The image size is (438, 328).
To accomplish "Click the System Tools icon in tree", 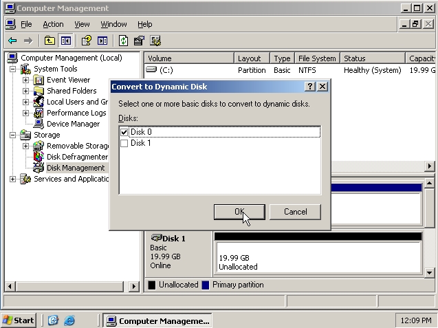I will pyautogui.click(x=25, y=69).
